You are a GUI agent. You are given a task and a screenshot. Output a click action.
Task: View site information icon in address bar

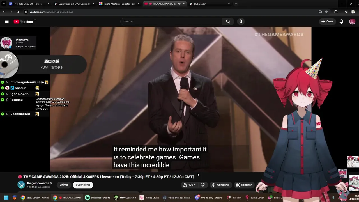click(26, 12)
